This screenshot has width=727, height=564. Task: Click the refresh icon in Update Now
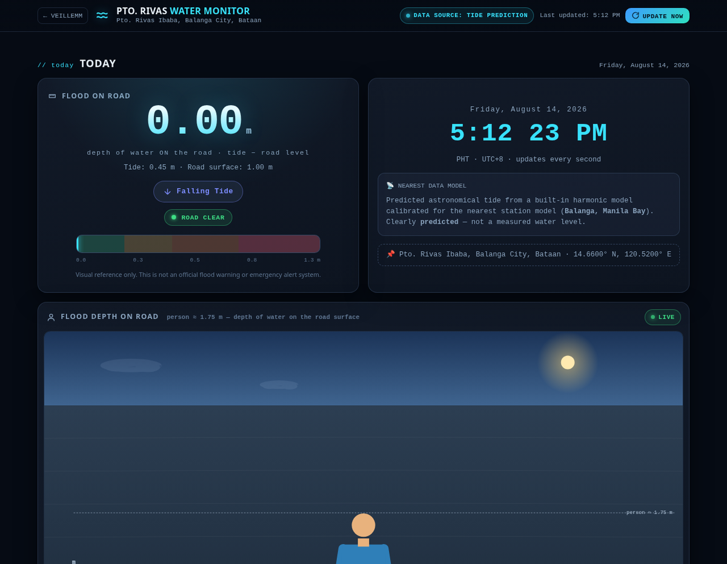click(636, 15)
